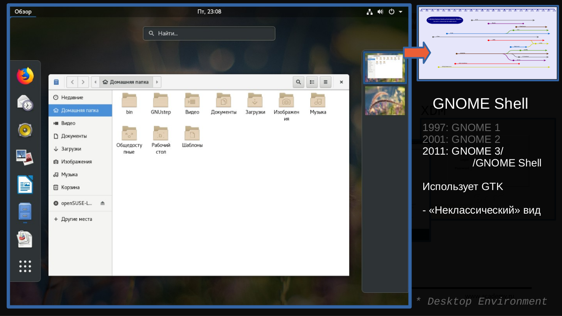Screen dimensions: 562x316
Task: Select Загрузки in the sidebar
Action: (x=80, y=149)
